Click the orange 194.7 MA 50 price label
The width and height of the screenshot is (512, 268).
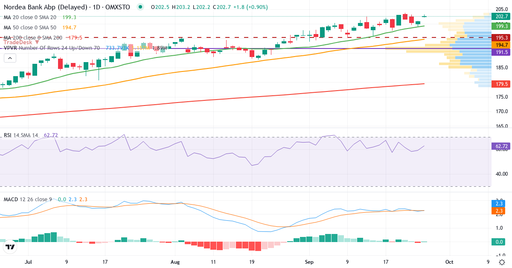coord(500,45)
